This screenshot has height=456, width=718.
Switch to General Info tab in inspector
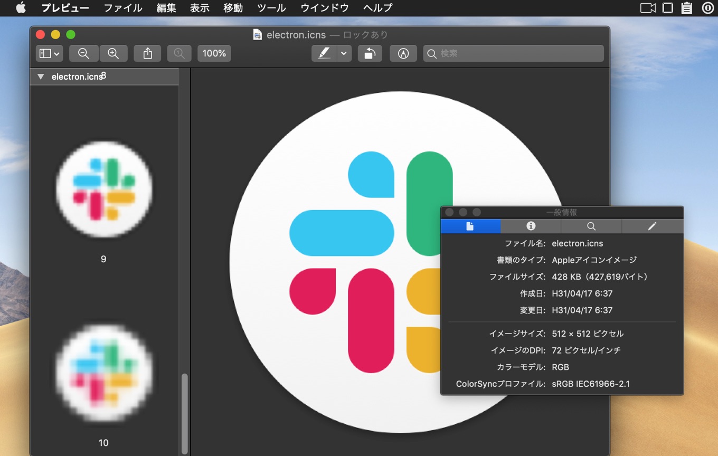[470, 226]
